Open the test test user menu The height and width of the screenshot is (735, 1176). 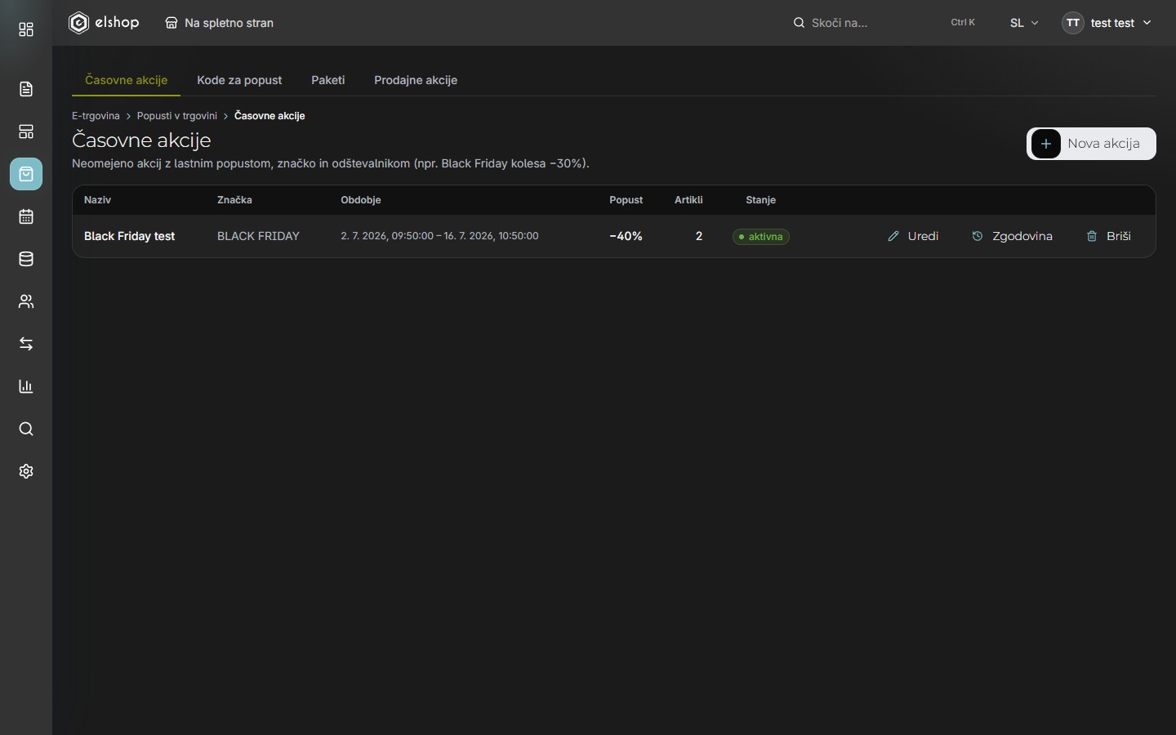point(1107,23)
